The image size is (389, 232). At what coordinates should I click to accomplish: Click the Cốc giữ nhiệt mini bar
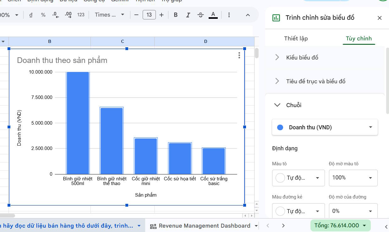146,156
